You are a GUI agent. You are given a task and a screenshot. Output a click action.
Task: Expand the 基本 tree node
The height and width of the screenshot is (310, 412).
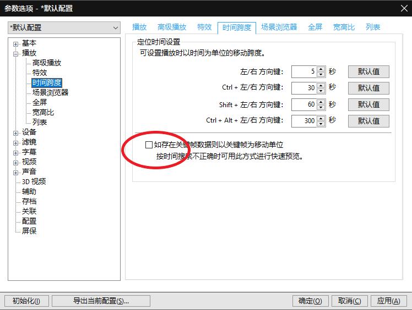(x=15, y=44)
